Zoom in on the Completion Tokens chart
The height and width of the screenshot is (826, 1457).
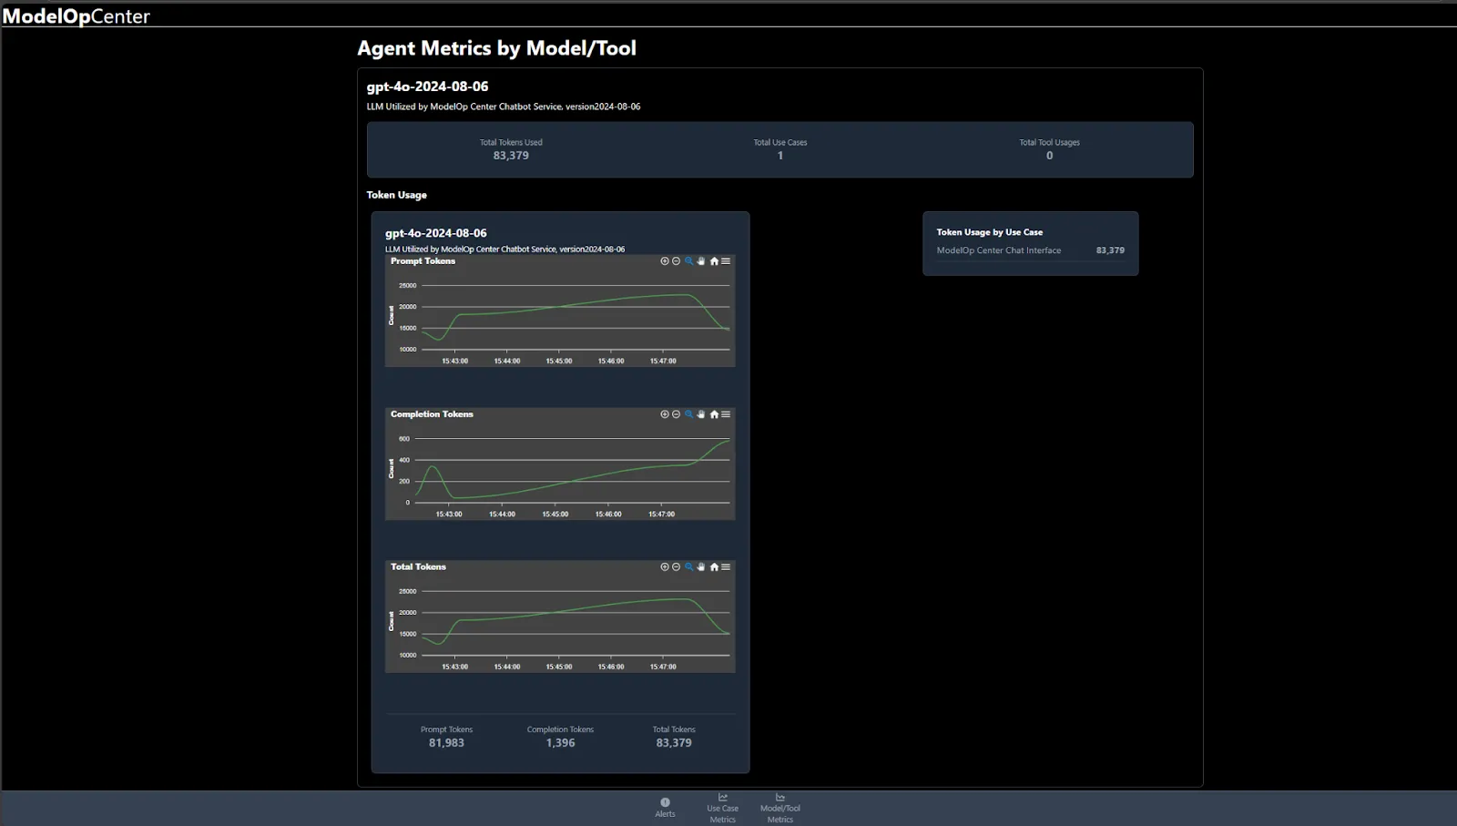(665, 414)
